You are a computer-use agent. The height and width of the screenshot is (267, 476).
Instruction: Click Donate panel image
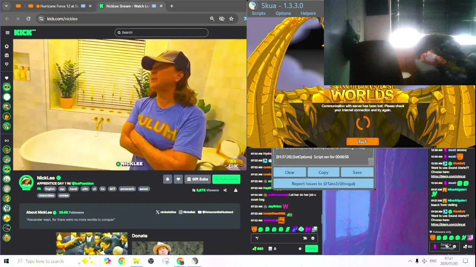[167, 248]
